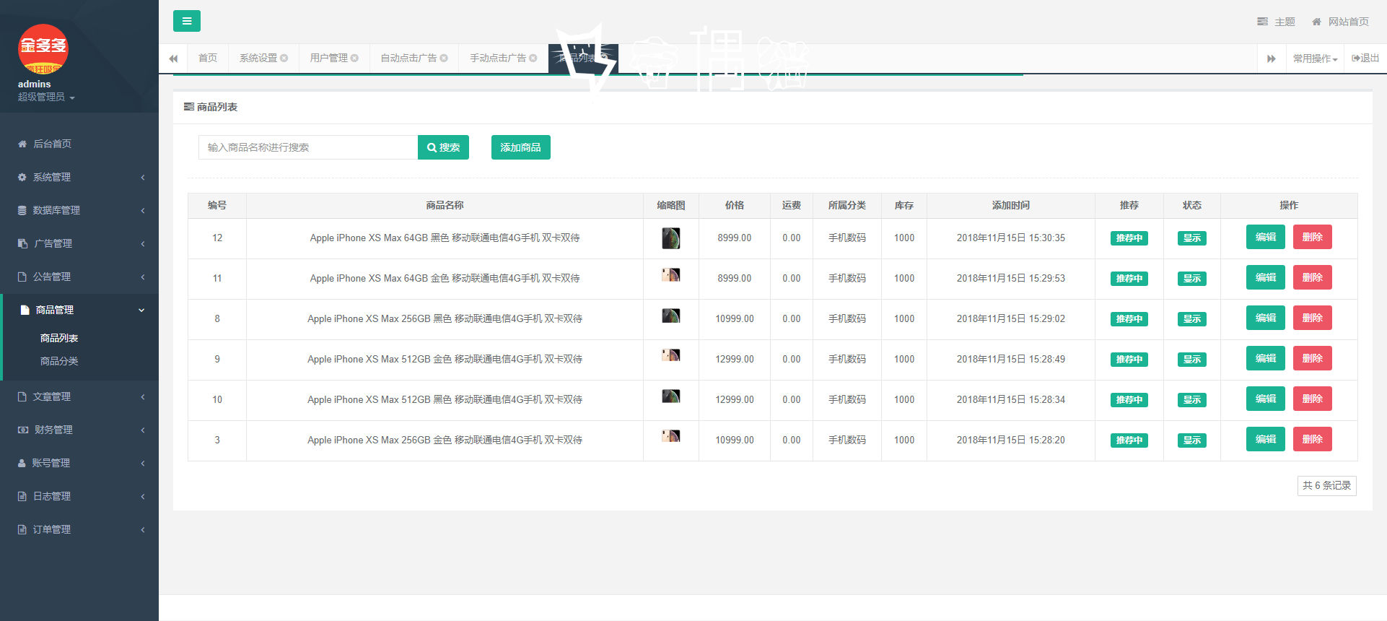The image size is (1387, 621).
Task: Toggle 推荐中 for product 12
Action: pyautogui.click(x=1129, y=238)
